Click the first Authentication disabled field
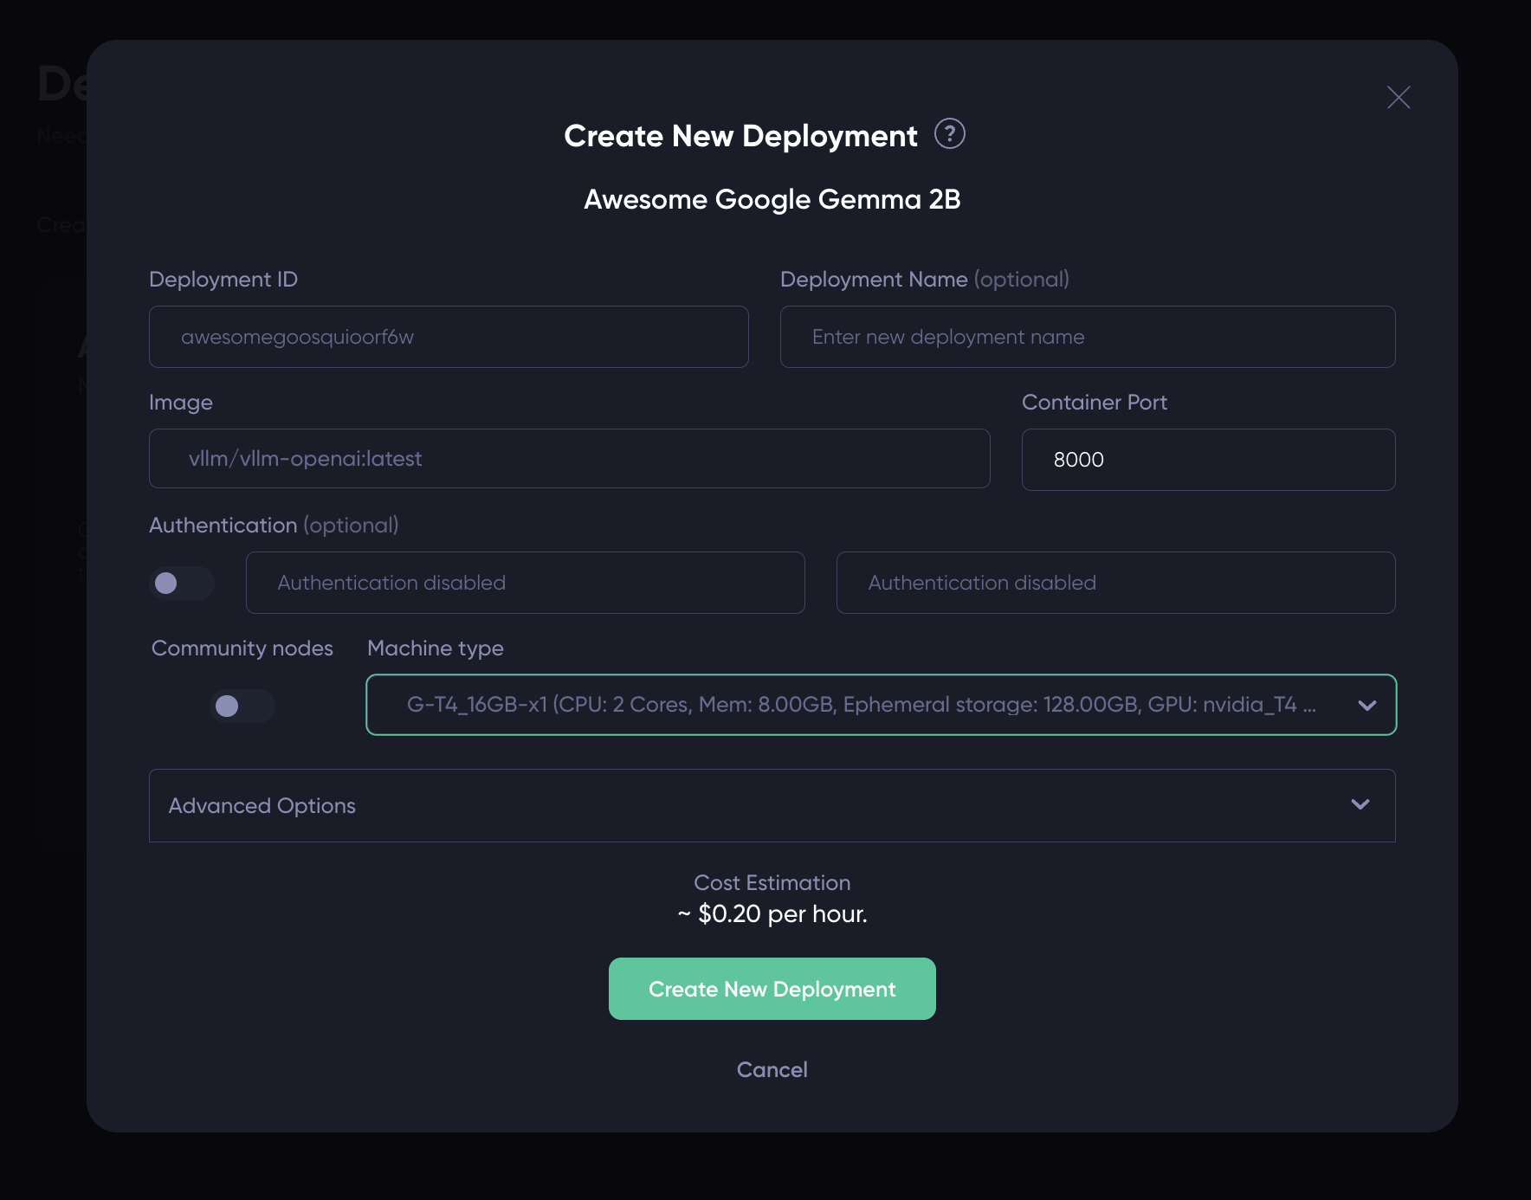1531x1200 pixels. click(525, 583)
